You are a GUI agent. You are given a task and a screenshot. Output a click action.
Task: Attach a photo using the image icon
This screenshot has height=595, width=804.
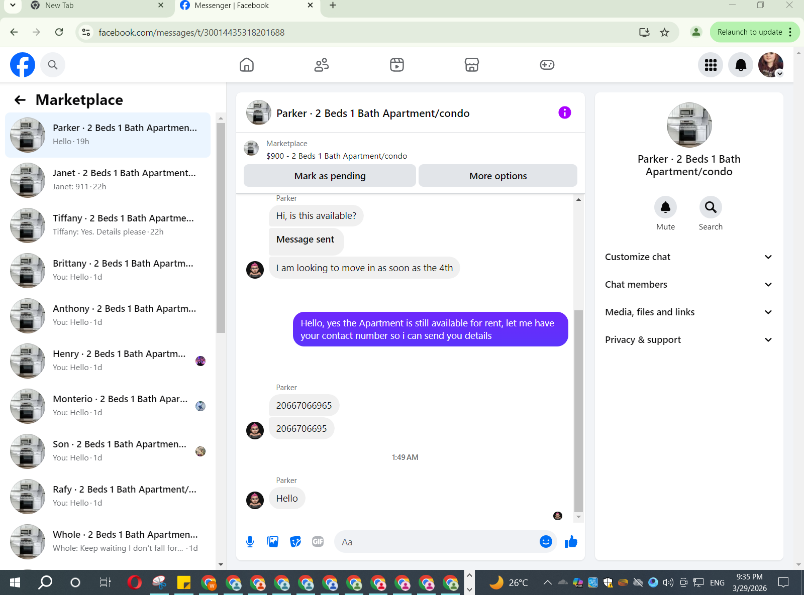(x=273, y=542)
